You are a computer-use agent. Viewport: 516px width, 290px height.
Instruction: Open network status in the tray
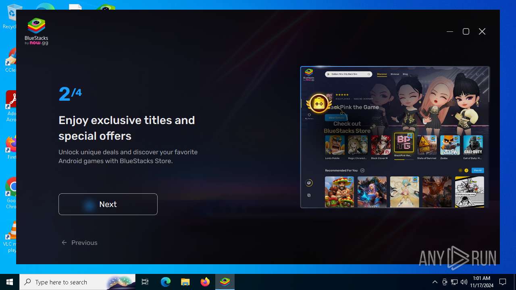point(454,282)
